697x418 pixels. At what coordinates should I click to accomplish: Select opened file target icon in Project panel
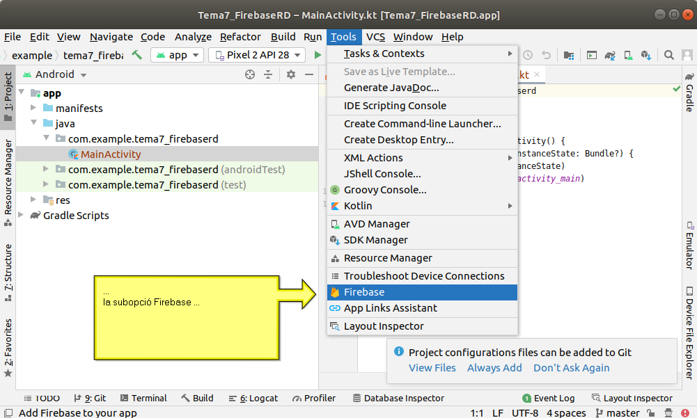pos(250,74)
